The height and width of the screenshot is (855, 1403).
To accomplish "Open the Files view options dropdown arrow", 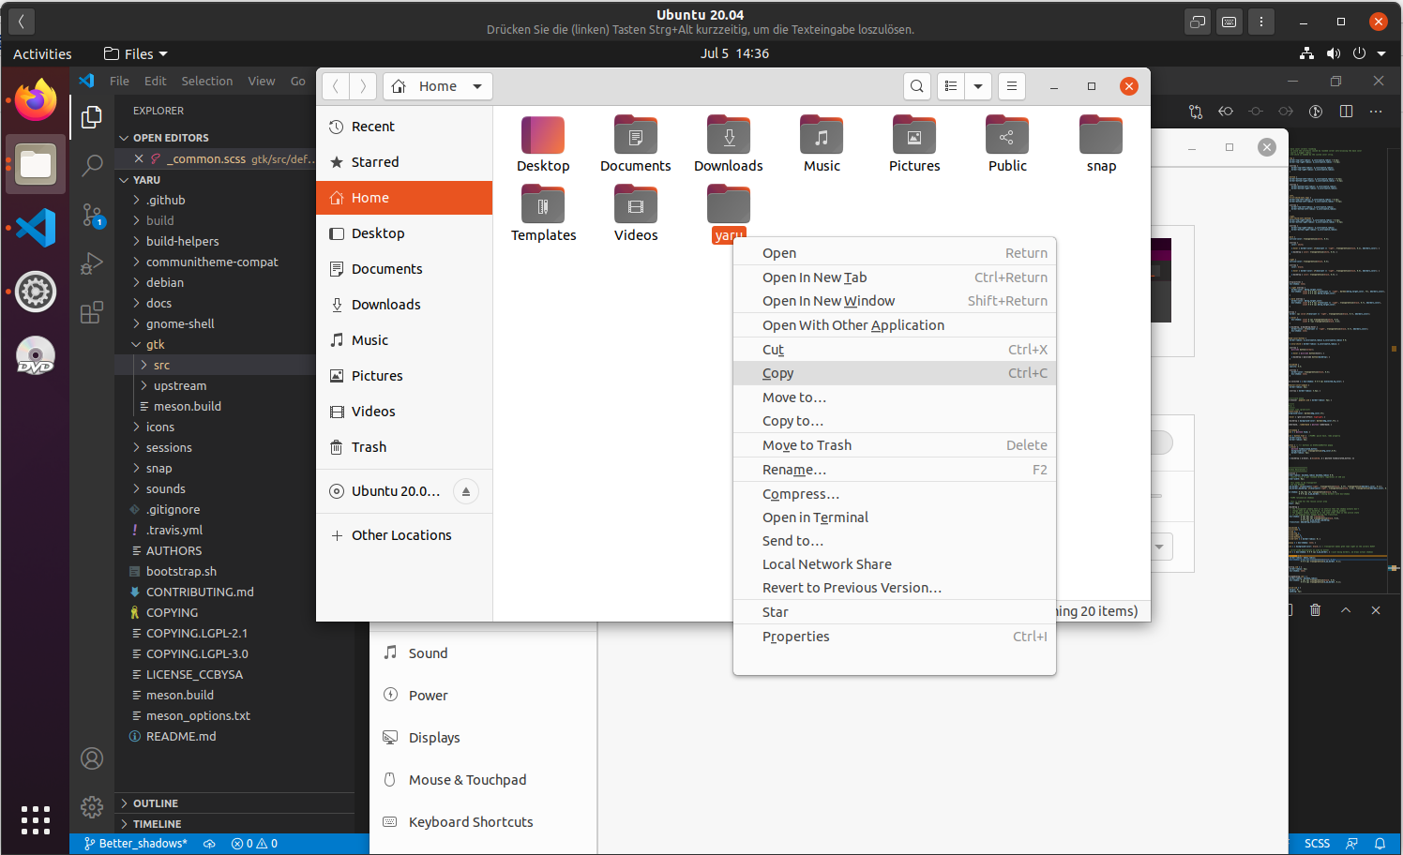I will (978, 86).
